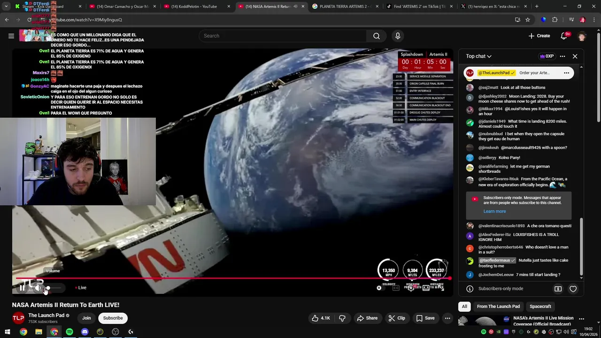Open options for NASA Artemis II Mission video
The image size is (601, 338).
[x=581, y=319]
